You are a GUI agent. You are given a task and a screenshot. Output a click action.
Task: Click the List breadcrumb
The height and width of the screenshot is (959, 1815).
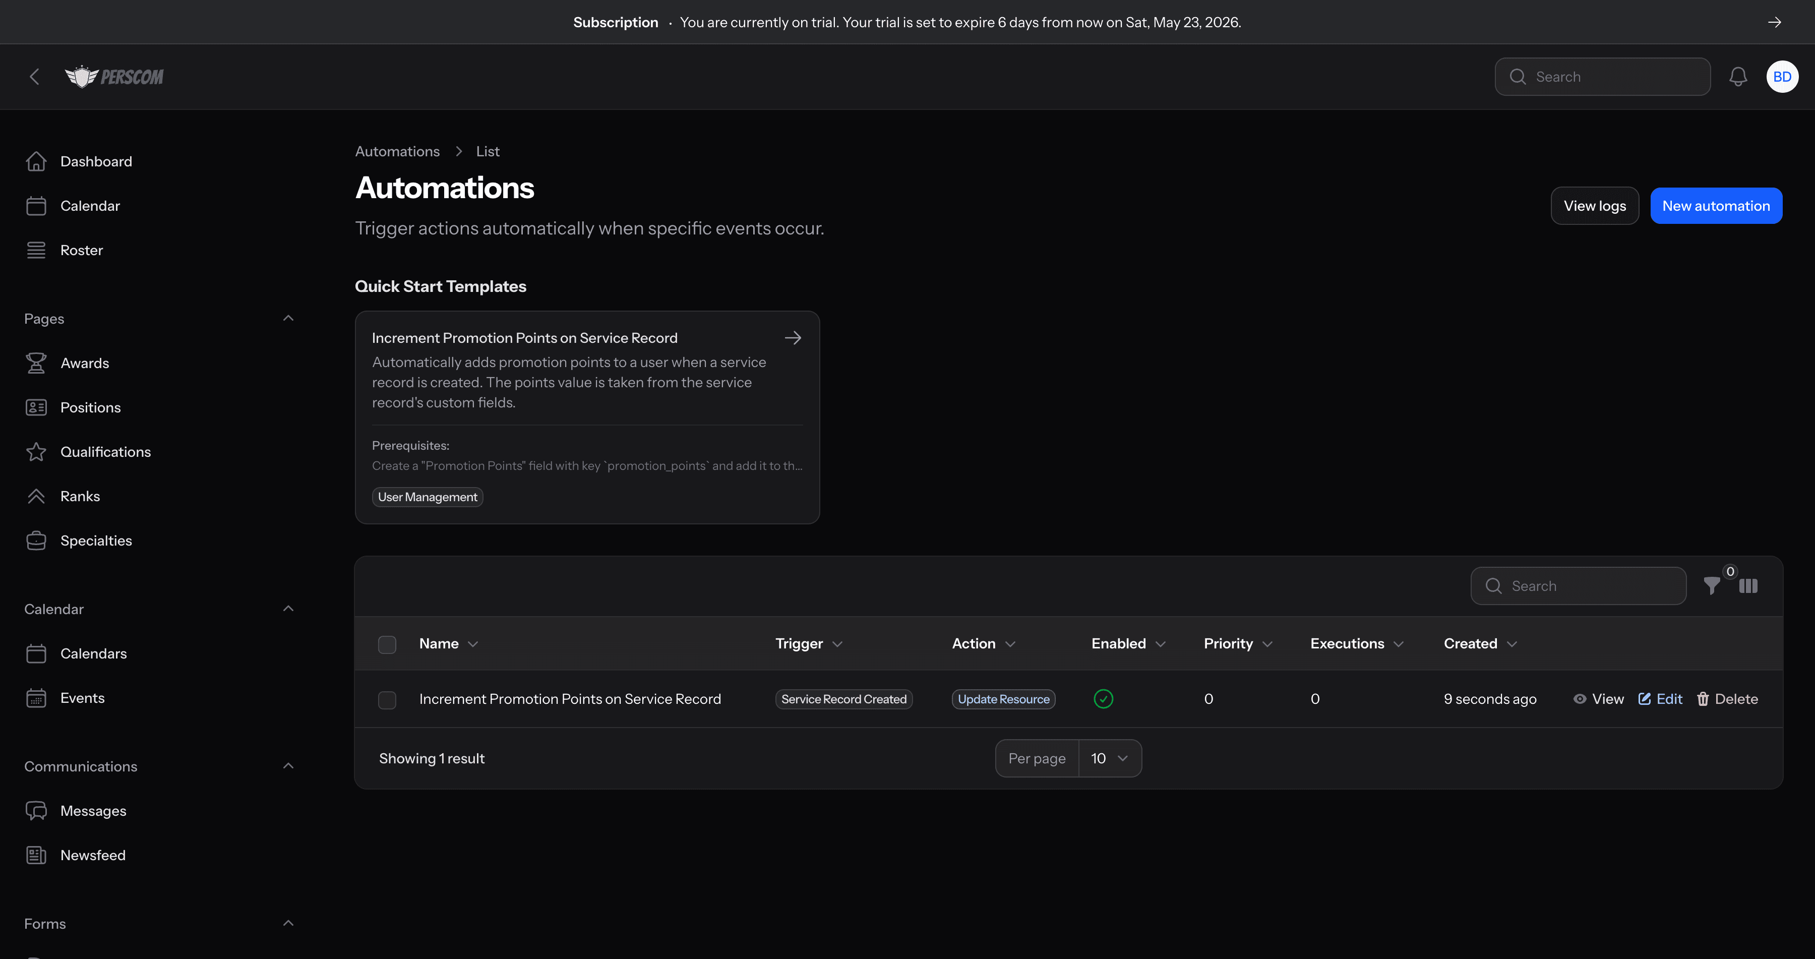click(x=488, y=151)
